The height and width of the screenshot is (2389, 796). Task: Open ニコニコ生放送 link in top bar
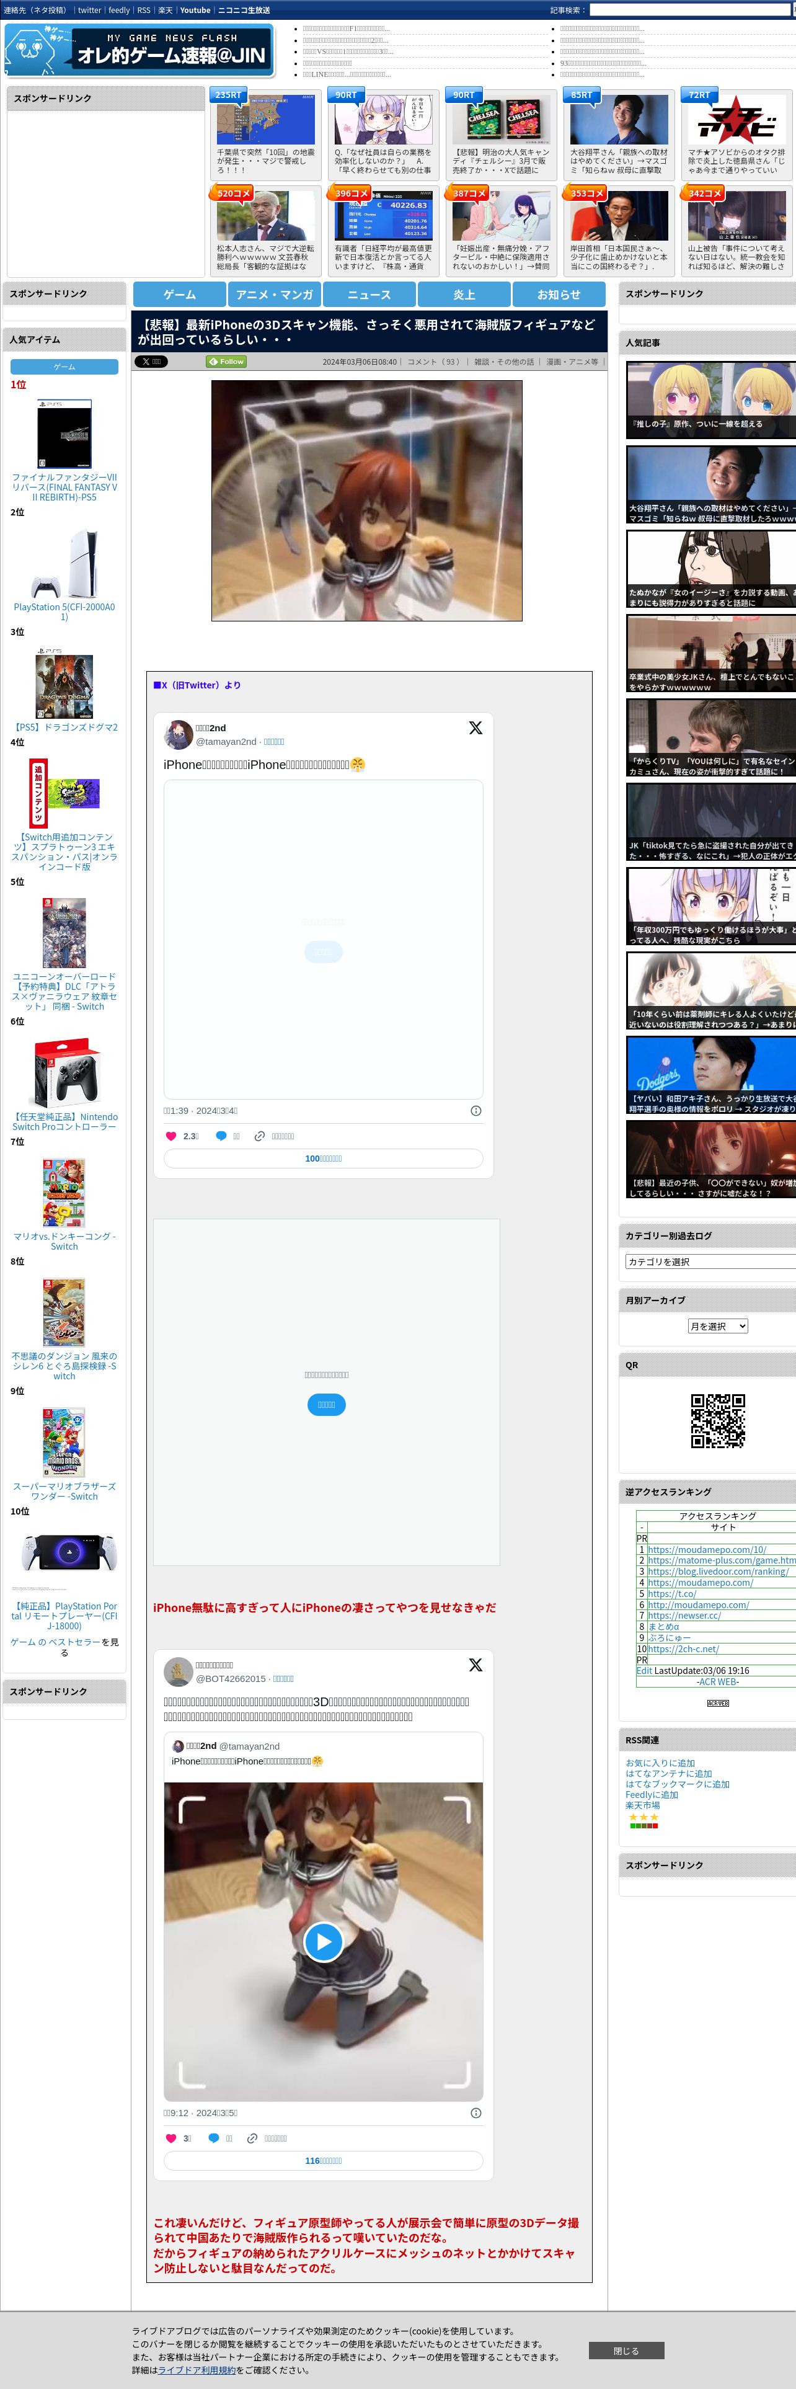click(x=244, y=10)
